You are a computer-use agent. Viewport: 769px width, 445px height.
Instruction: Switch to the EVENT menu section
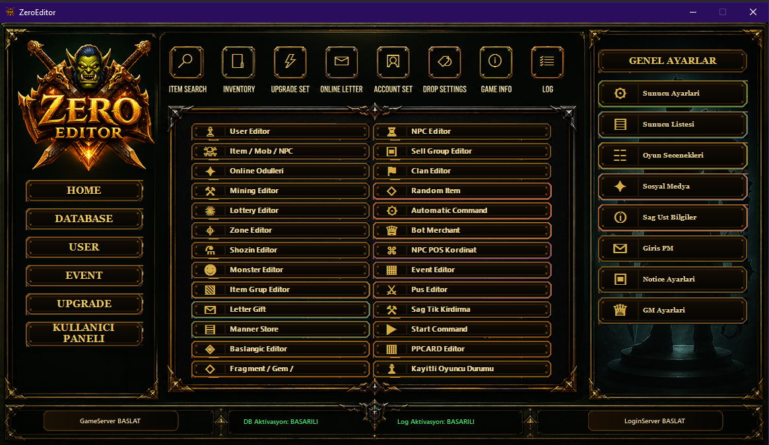[x=84, y=276]
